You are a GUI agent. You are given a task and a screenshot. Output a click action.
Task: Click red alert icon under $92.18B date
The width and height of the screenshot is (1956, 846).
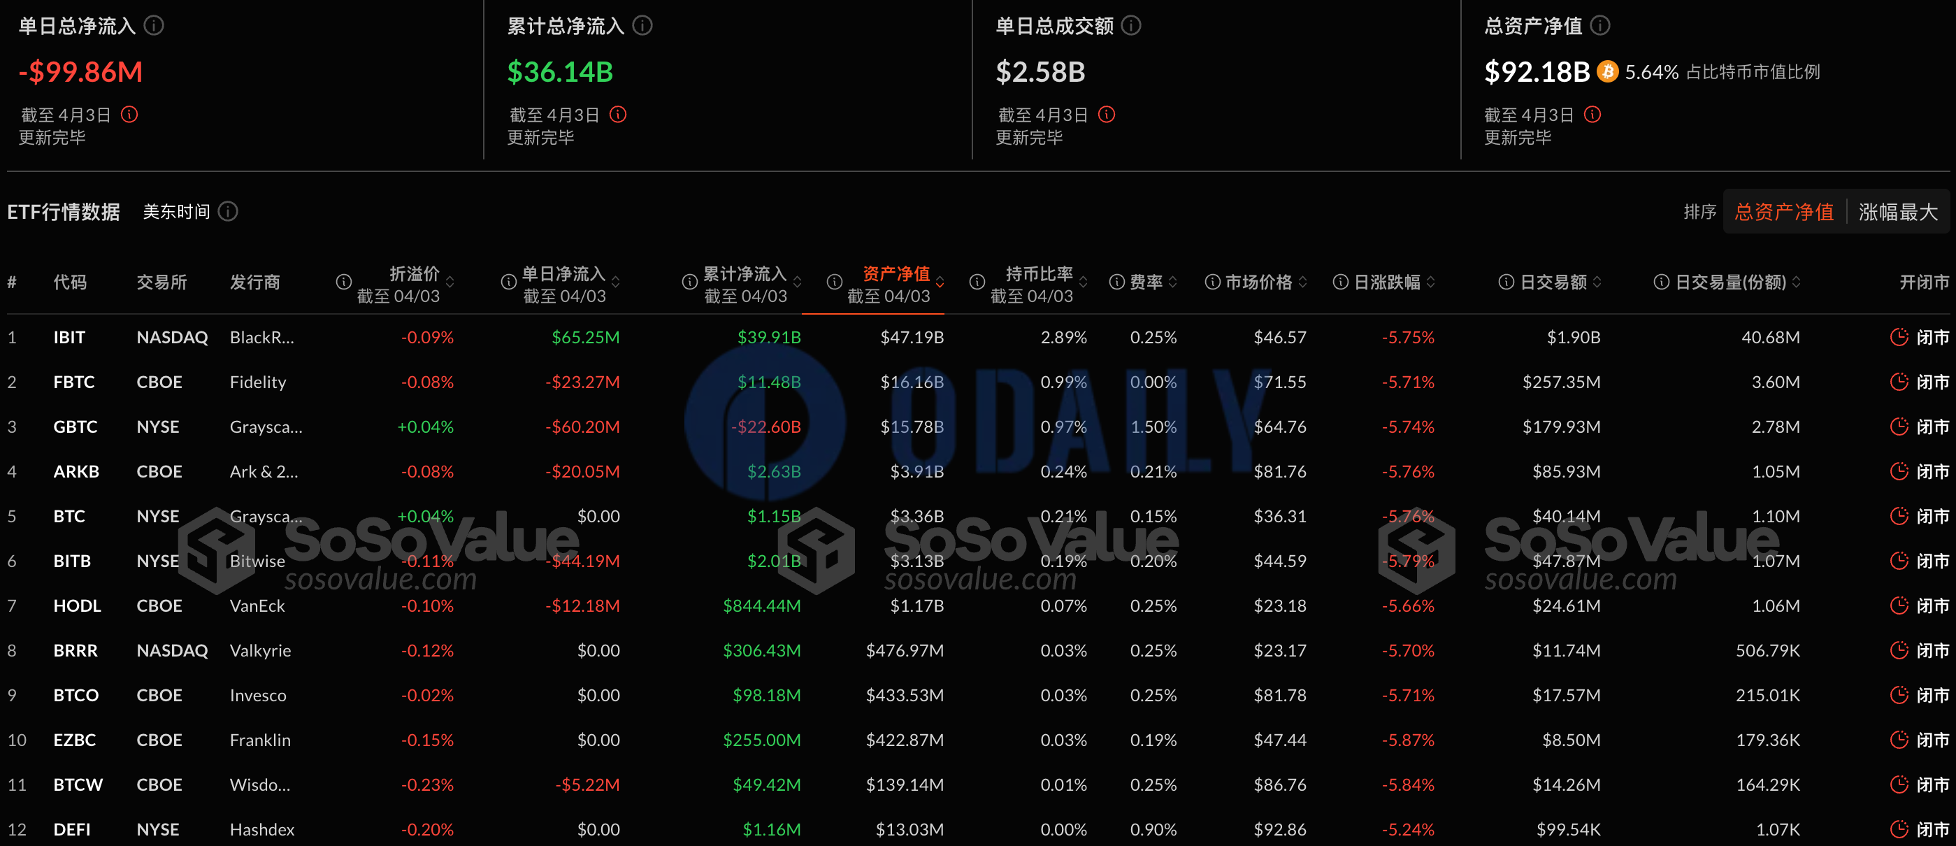[1592, 115]
